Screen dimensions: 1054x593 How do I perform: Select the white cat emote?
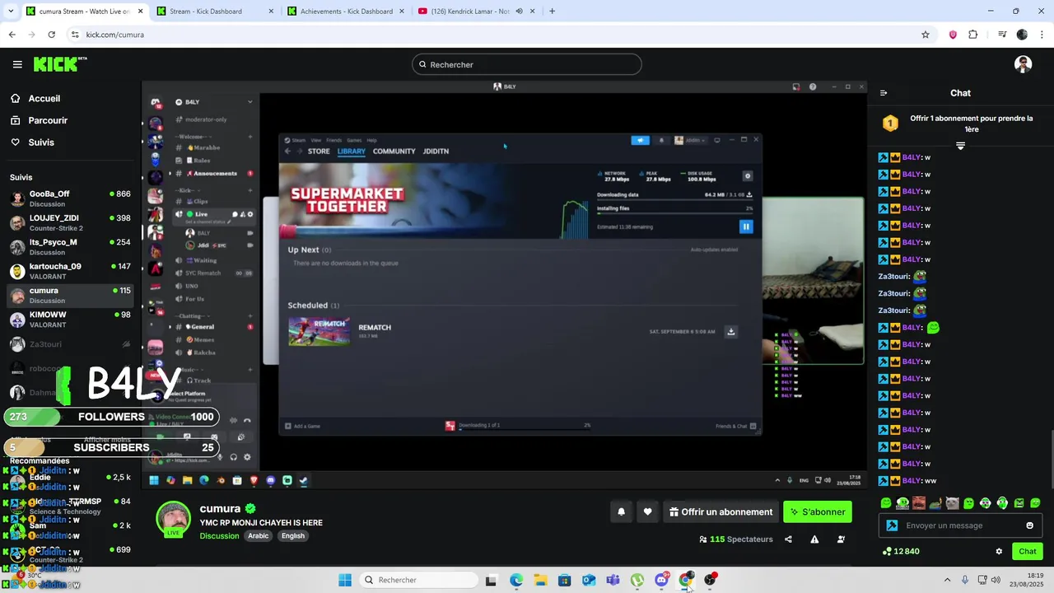point(952,502)
